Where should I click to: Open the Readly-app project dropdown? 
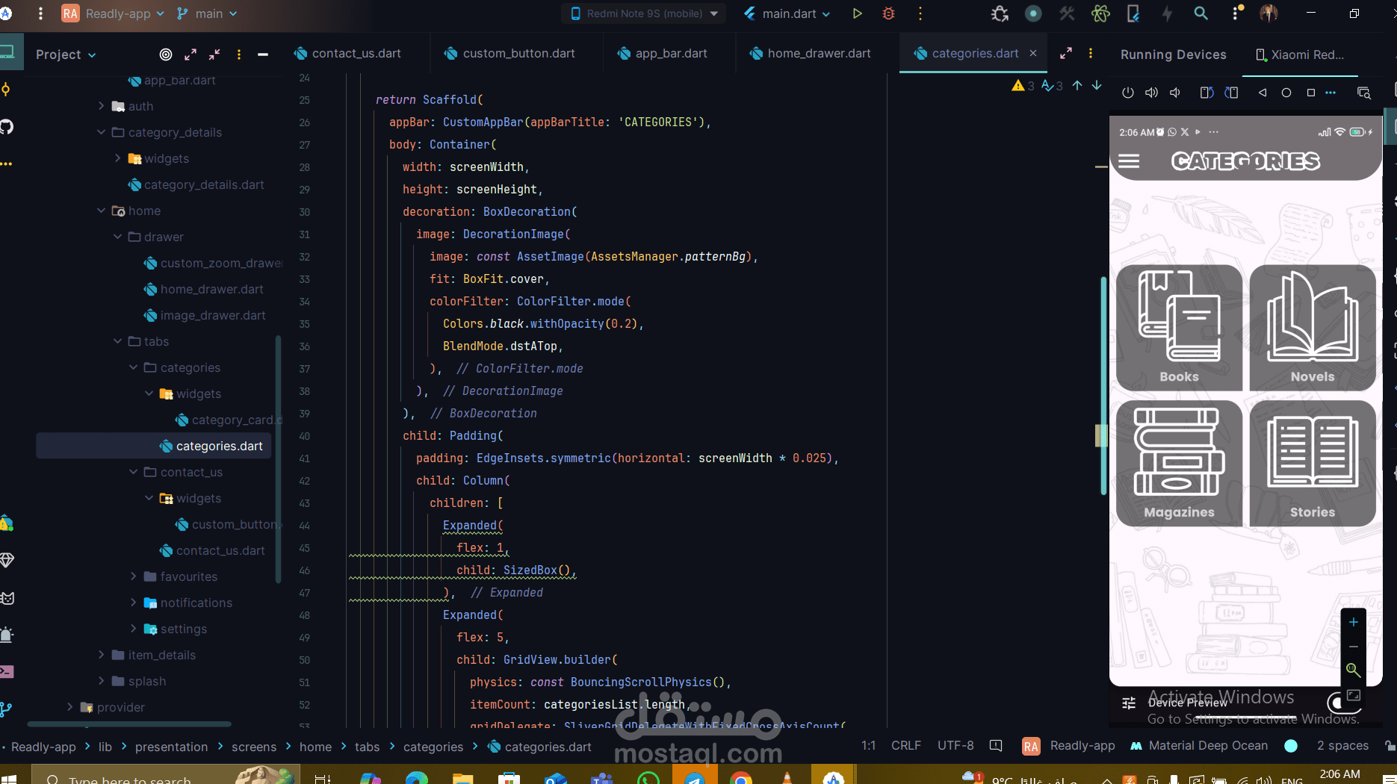tap(113, 13)
